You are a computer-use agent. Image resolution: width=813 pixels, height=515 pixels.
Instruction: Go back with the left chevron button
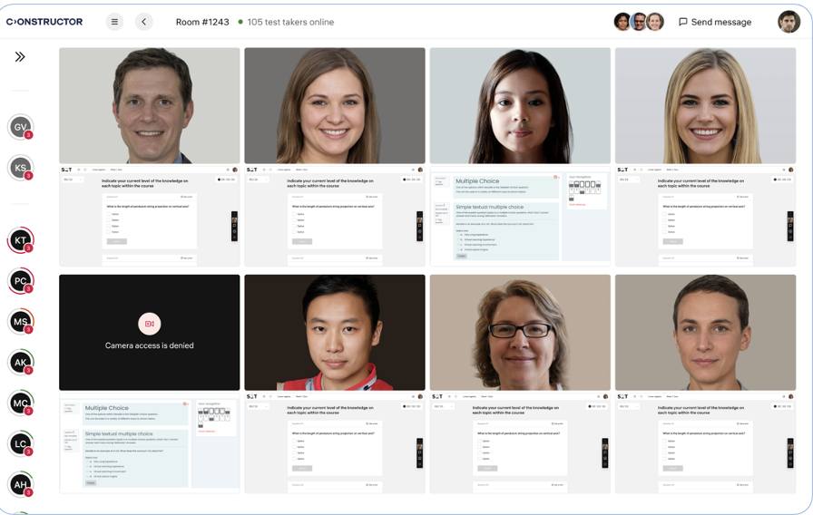(x=144, y=22)
